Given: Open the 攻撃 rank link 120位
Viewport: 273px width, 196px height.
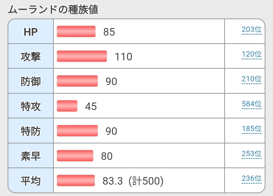Looking at the screenshot, I should (x=251, y=54).
